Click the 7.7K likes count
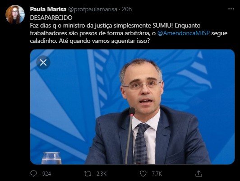The height and width of the screenshot is (181, 240). click(157, 174)
